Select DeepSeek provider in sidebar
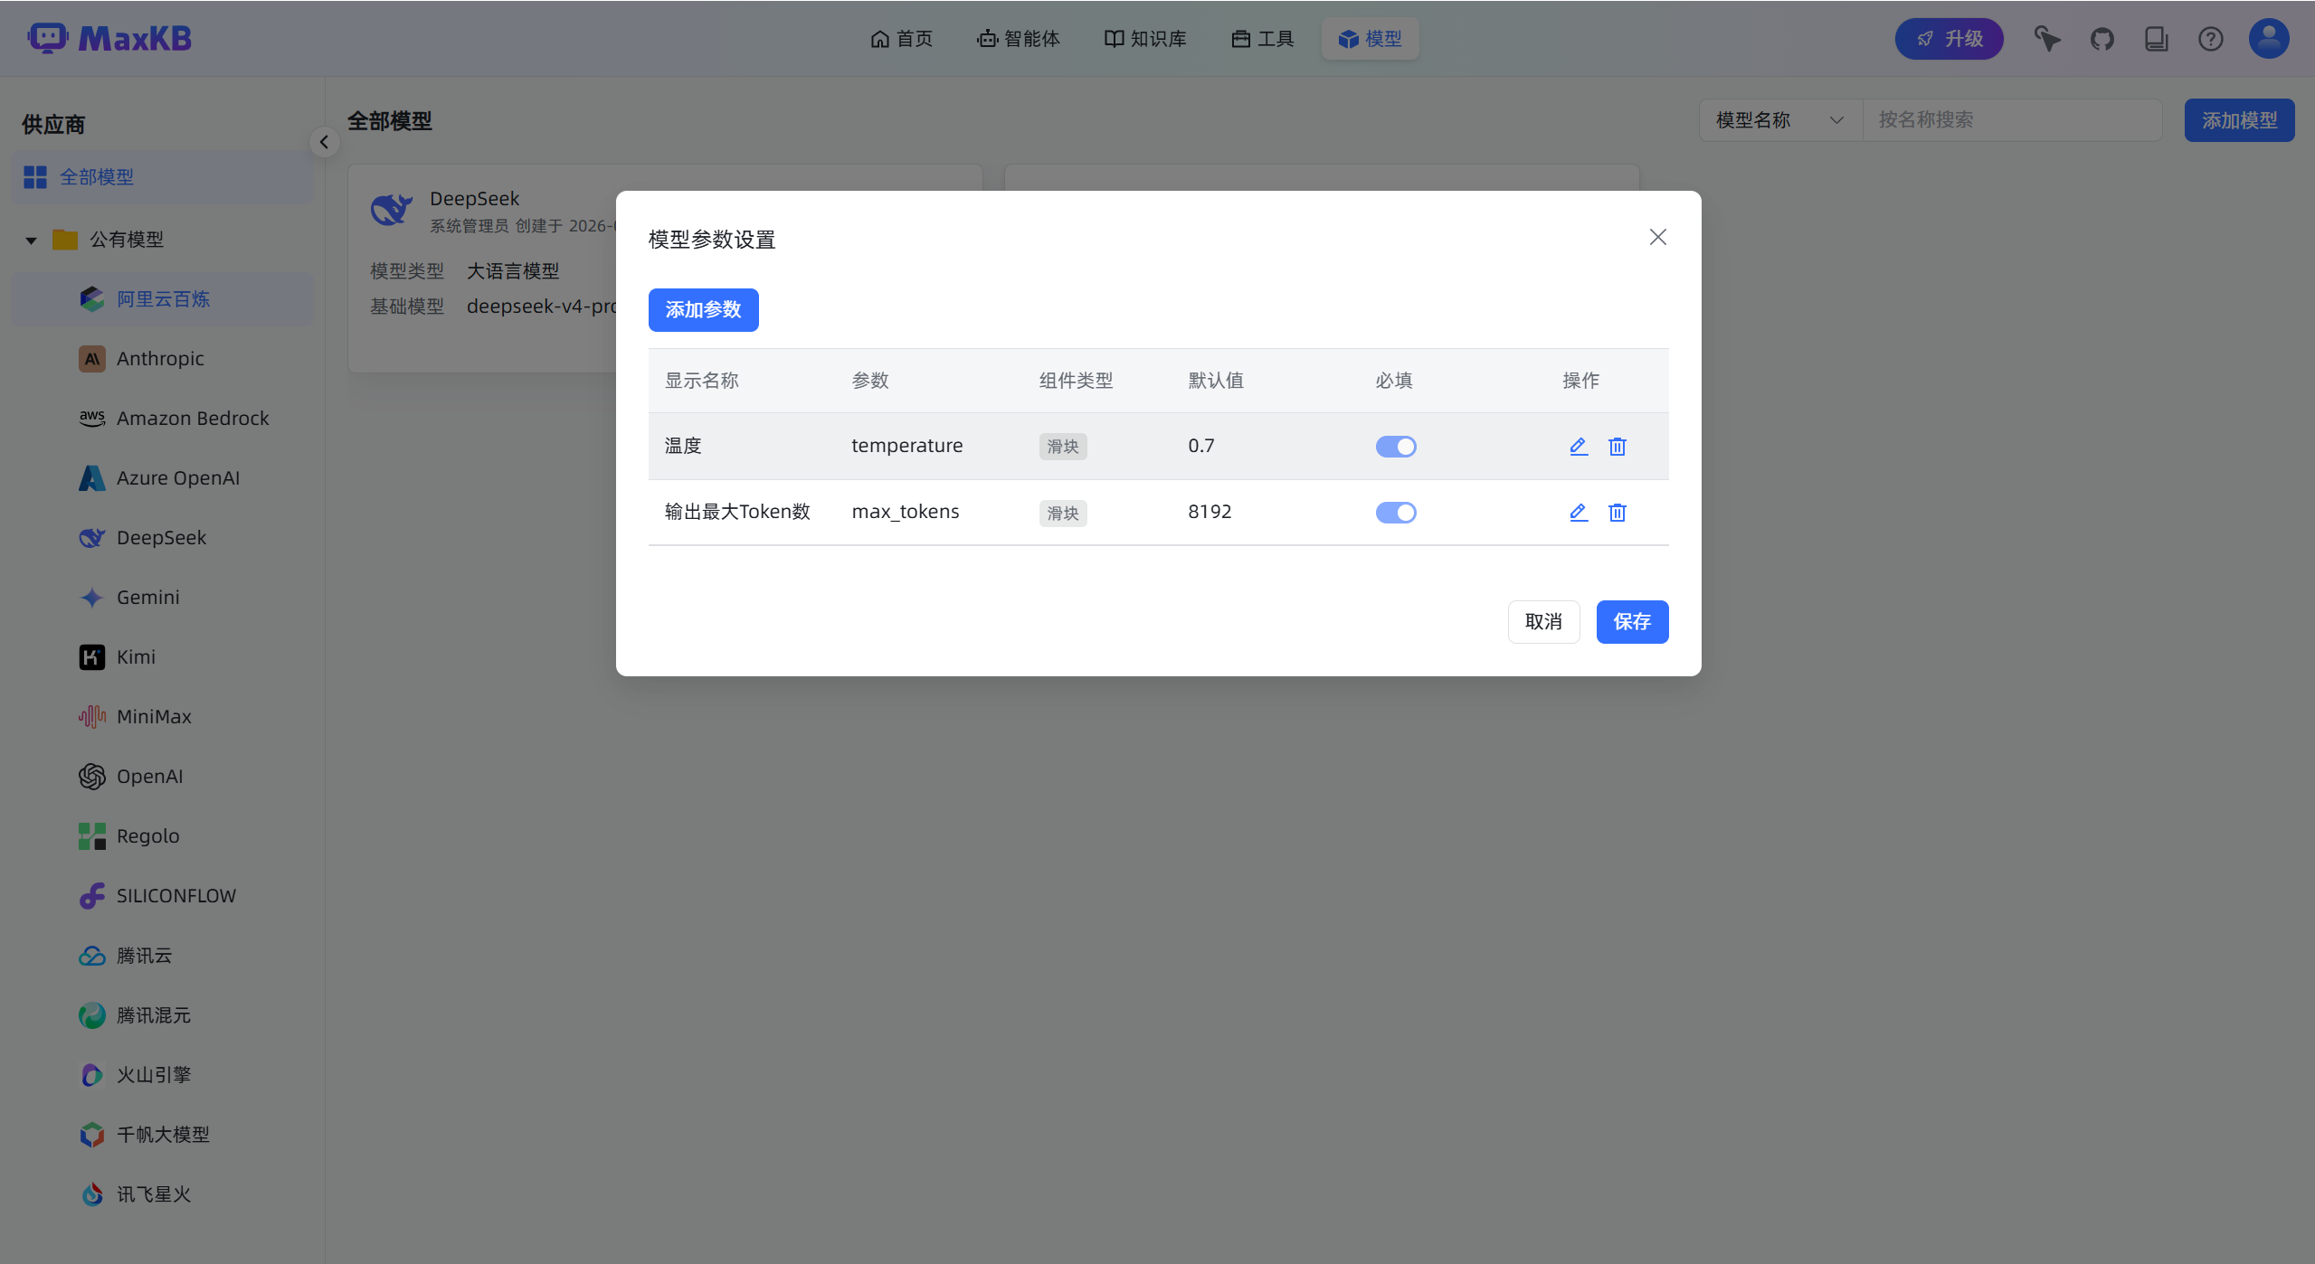The width and height of the screenshot is (2315, 1264). (x=163, y=538)
